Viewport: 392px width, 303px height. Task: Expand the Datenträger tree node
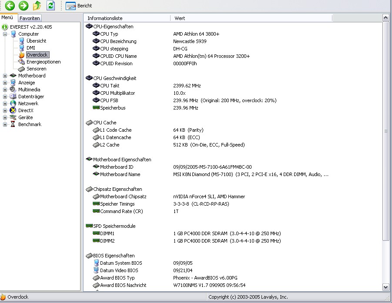[5, 97]
